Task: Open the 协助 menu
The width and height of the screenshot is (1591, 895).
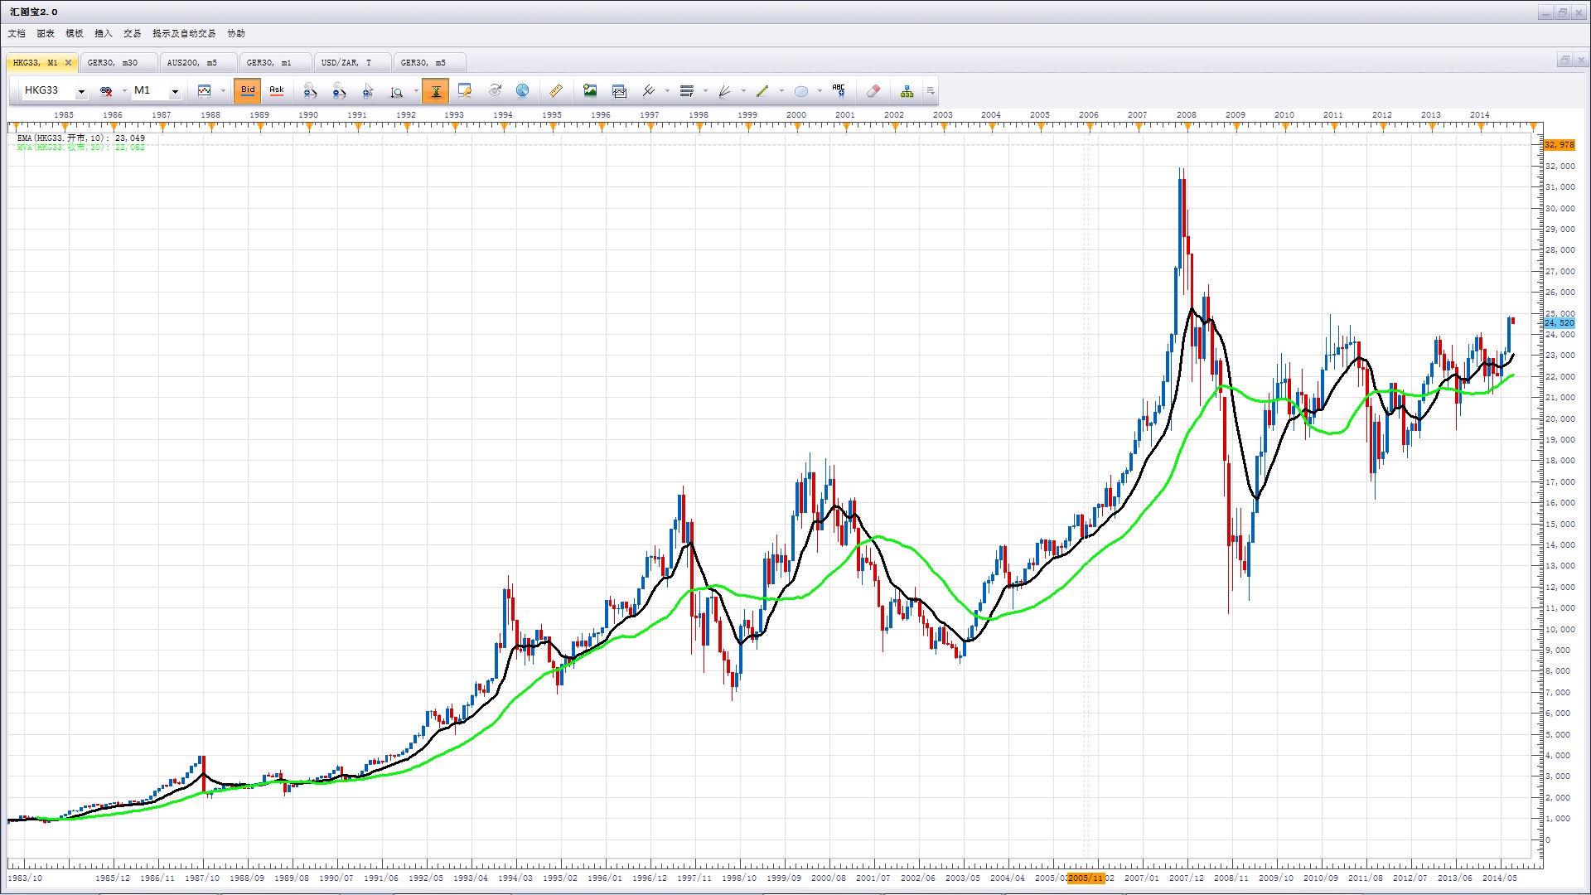Action: (x=236, y=34)
